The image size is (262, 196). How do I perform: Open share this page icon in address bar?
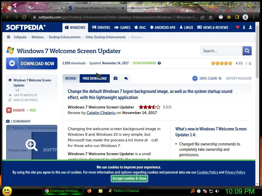tap(202, 17)
